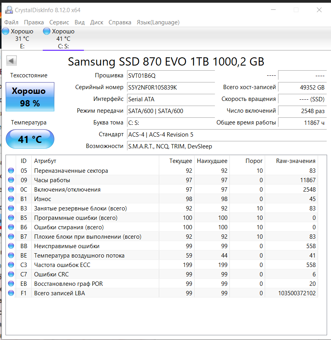Open the Язык(Language) menu

158,22
